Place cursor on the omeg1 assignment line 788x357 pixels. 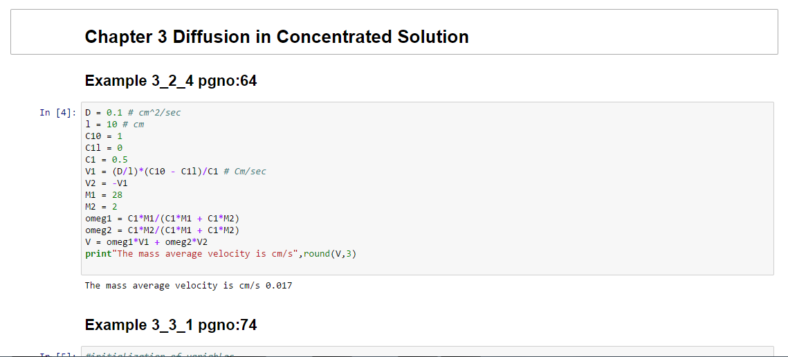click(x=162, y=219)
